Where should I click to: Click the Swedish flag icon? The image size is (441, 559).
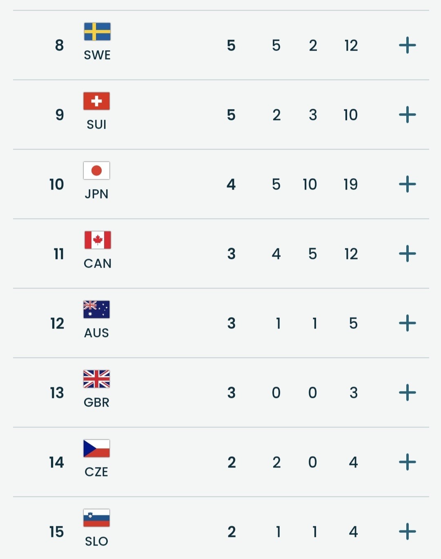click(97, 31)
